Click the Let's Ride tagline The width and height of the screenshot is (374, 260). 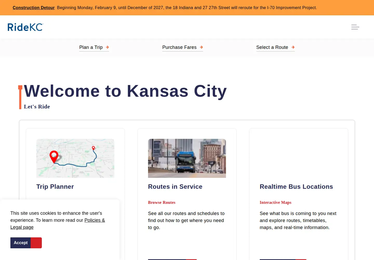tap(37, 107)
